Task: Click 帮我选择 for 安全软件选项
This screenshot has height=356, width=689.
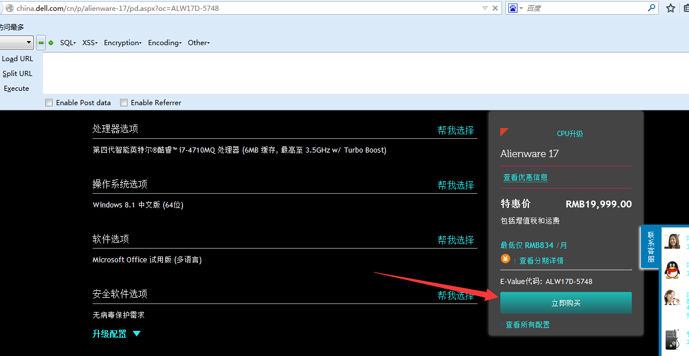Action: point(456,295)
